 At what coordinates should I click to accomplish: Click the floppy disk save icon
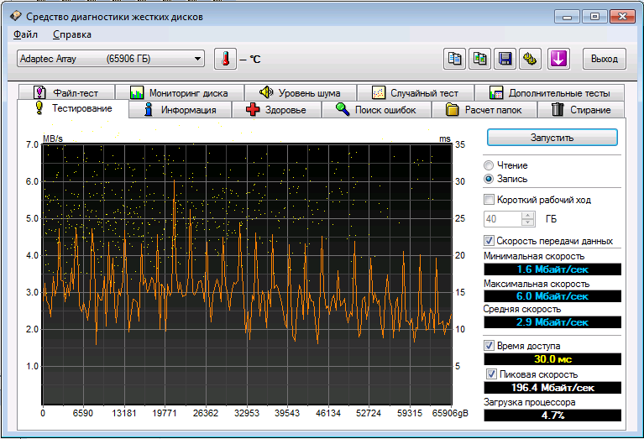tap(505, 59)
